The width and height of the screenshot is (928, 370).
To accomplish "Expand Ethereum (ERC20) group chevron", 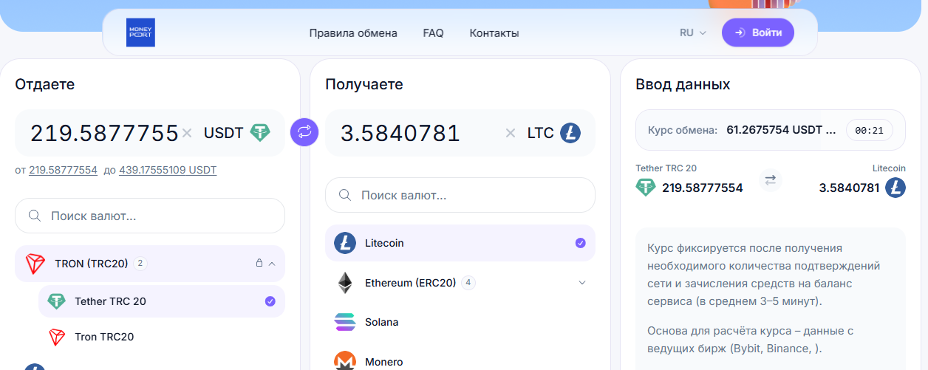I will point(581,283).
